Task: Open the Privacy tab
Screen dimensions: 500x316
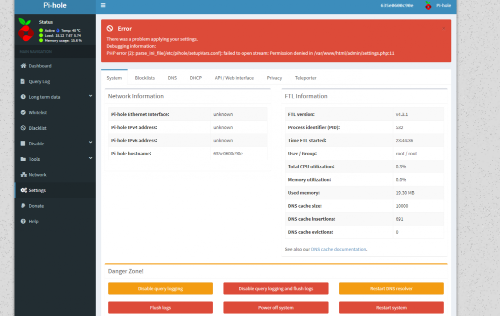Action: click(x=274, y=78)
